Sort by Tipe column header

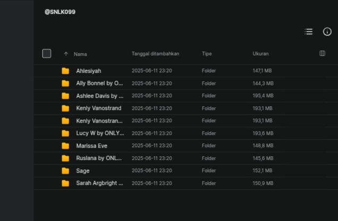tap(207, 54)
